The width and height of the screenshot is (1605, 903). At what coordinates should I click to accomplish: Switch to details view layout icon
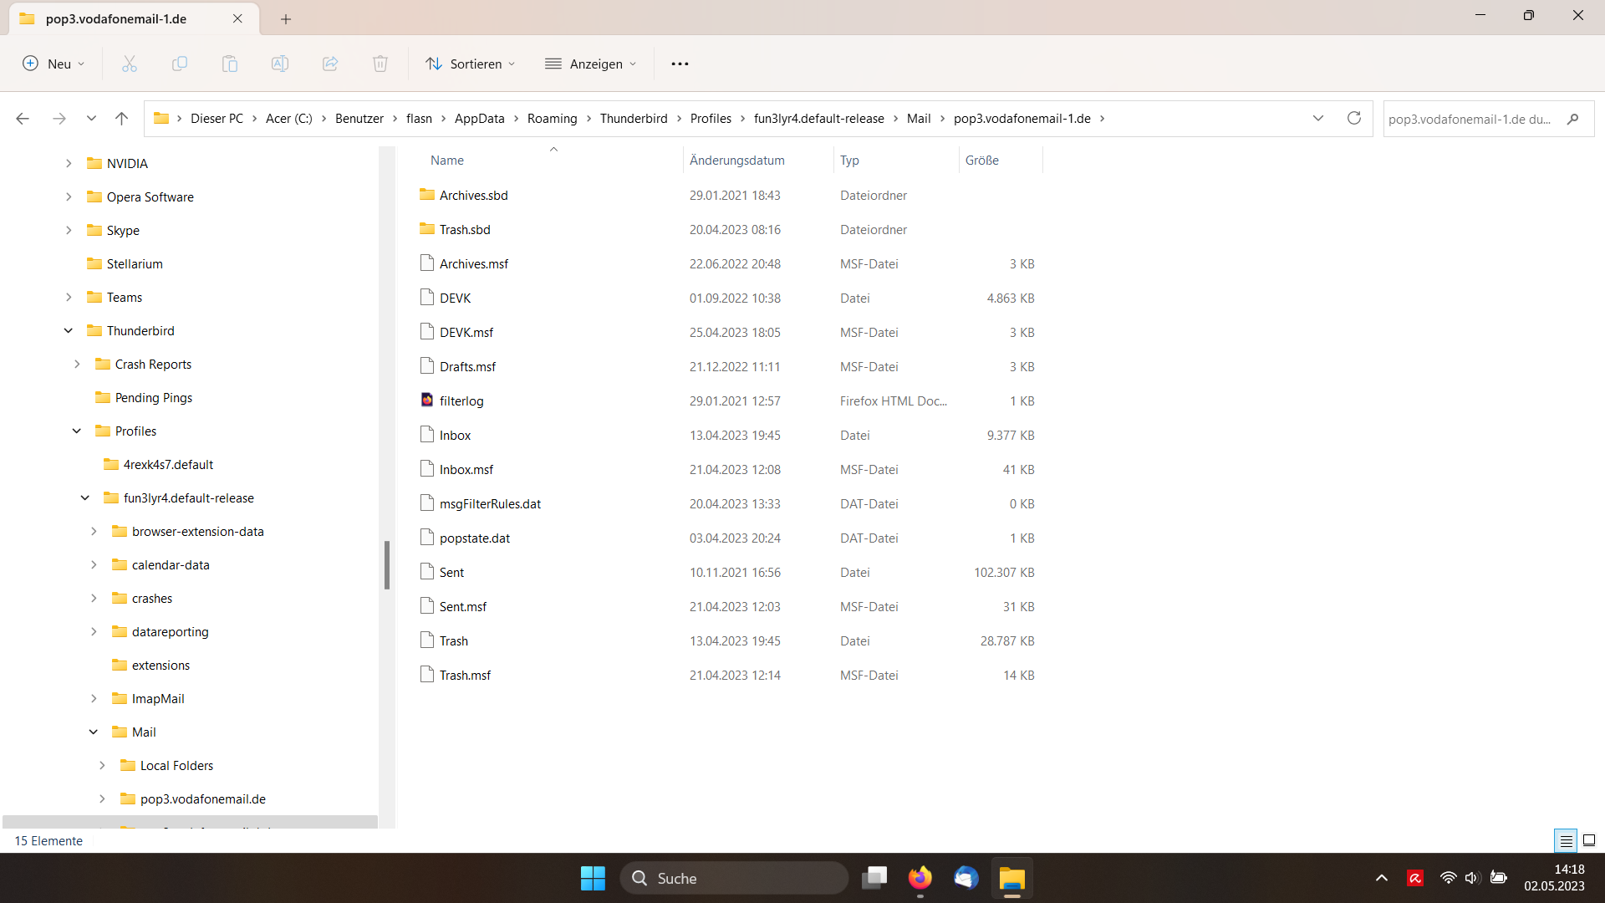1566,841
